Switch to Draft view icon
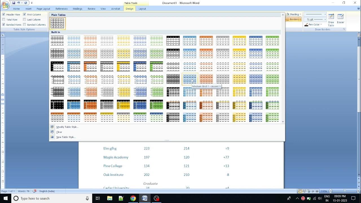This screenshot has width=361, height=203. (317, 191)
